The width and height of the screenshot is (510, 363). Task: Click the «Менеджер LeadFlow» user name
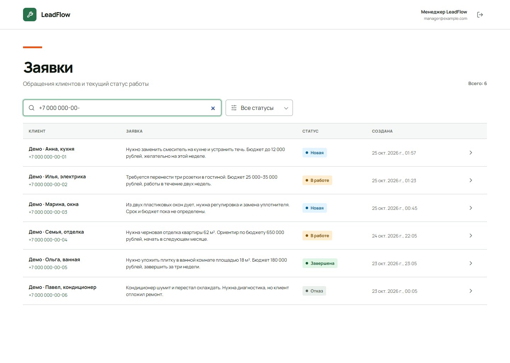[x=444, y=12]
